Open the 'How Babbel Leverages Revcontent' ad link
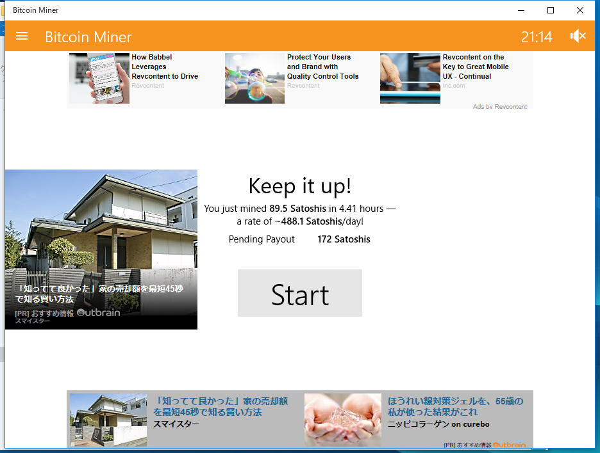This screenshot has width=600, height=453. [x=165, y=67]
